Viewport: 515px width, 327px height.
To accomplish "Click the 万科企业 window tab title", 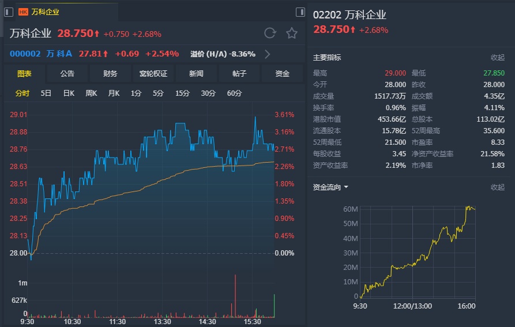I will click(x=45, y=12).
